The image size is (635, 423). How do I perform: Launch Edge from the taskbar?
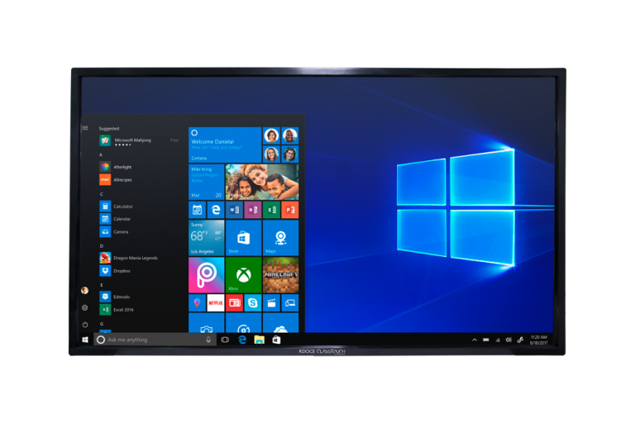pos(242,340)
